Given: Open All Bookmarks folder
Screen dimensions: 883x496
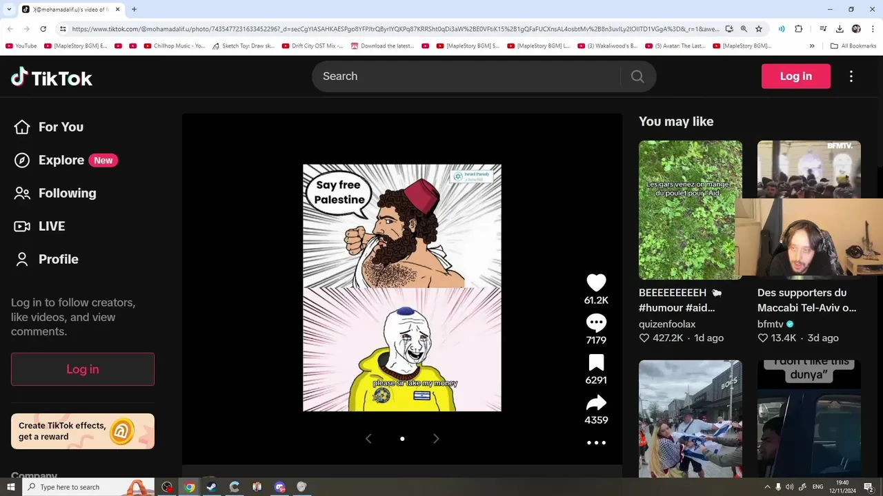Looking at the screenshot, I should (853, 46).
